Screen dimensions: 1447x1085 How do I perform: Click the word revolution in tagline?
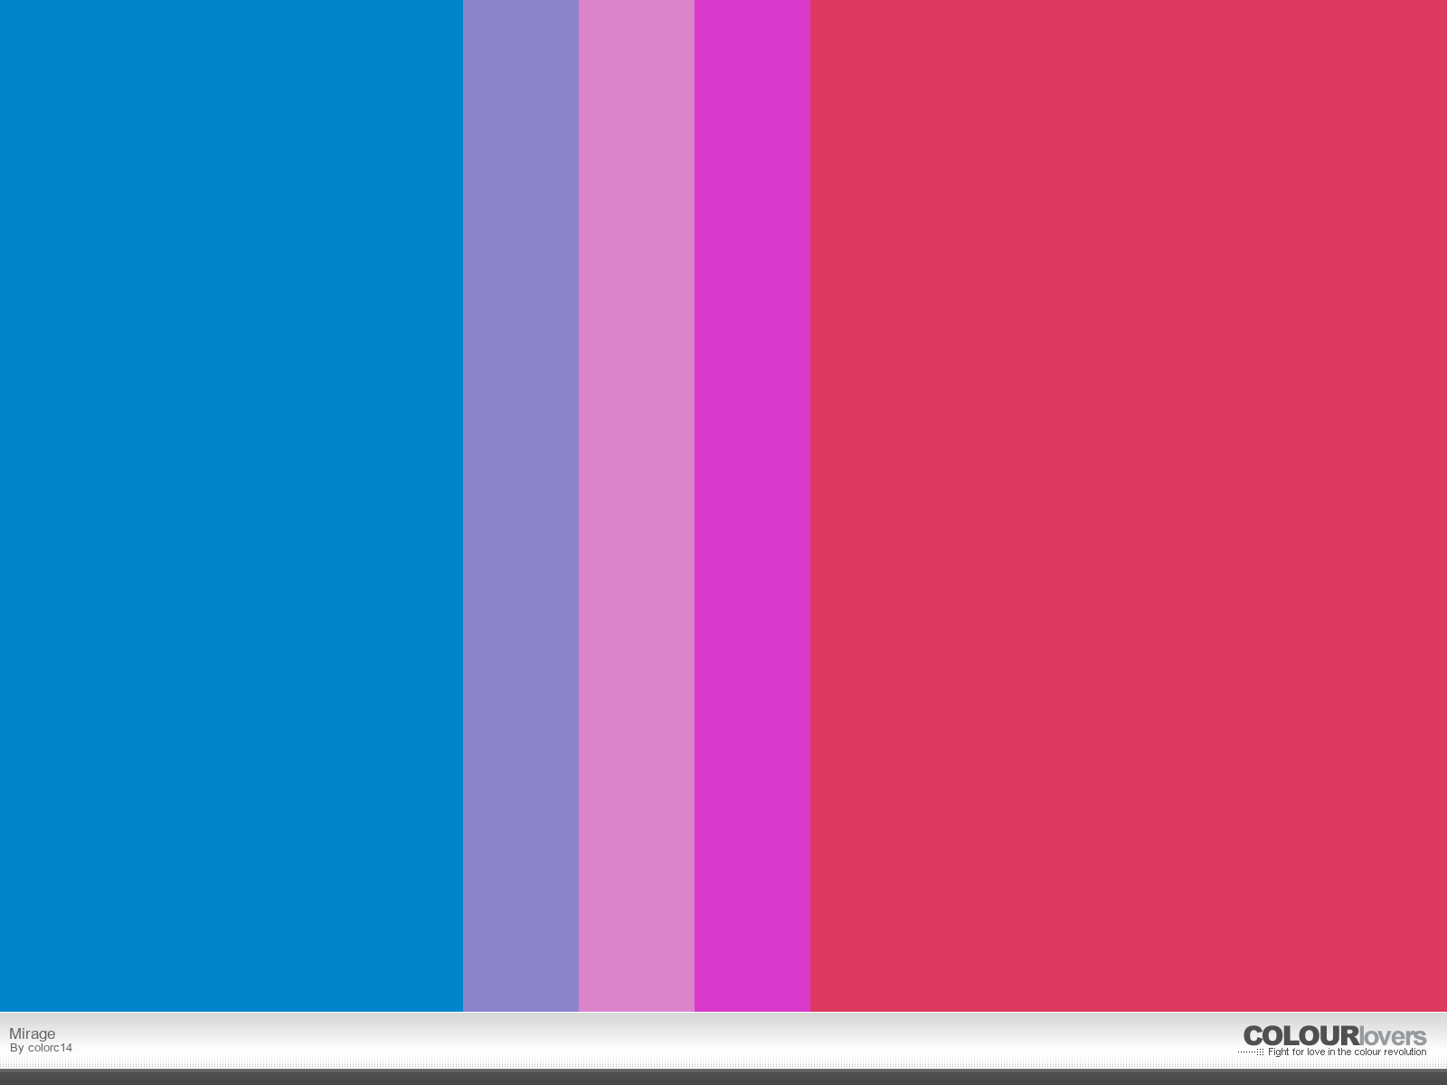tap(1405, 1052)
